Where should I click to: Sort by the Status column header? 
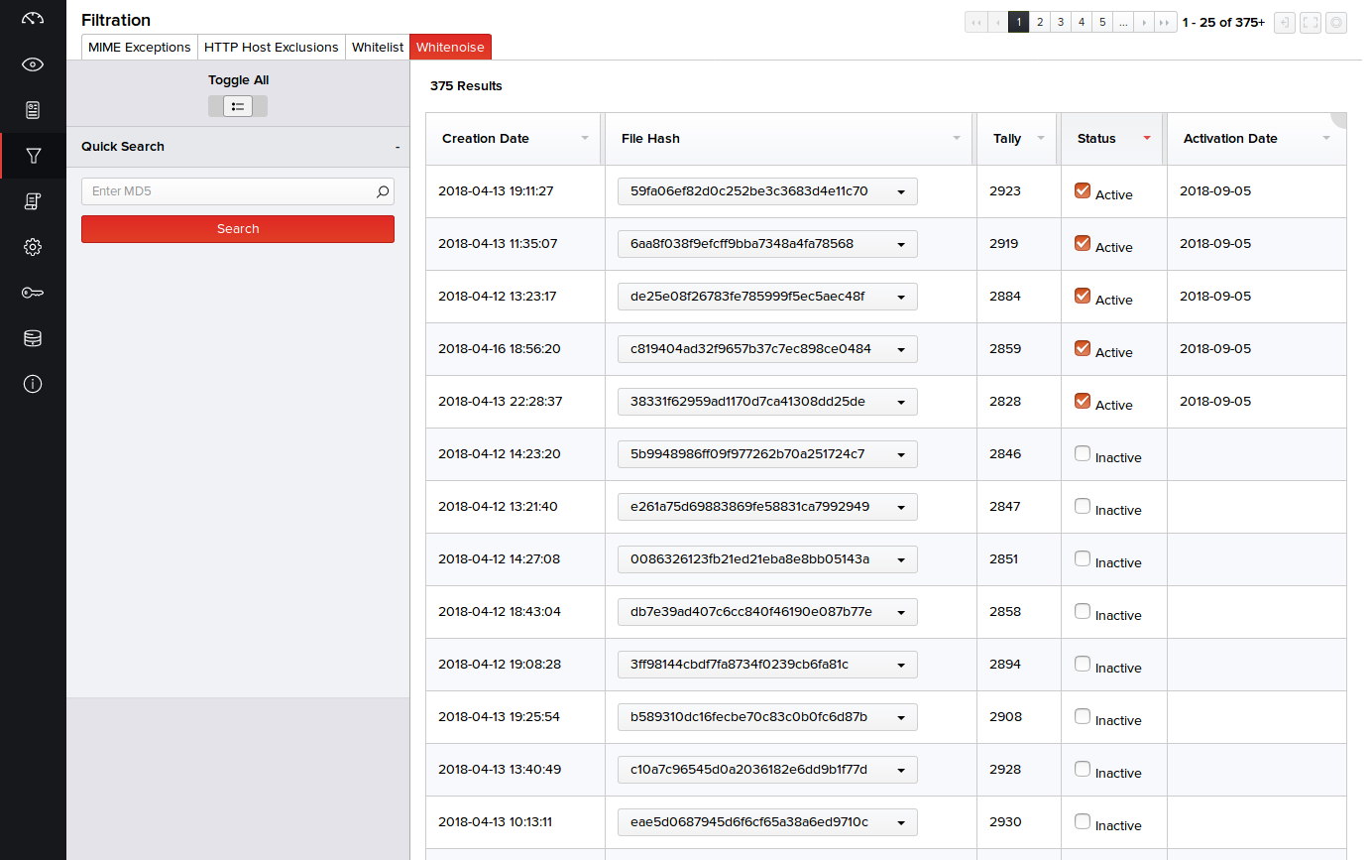(x=1096, y=139)
